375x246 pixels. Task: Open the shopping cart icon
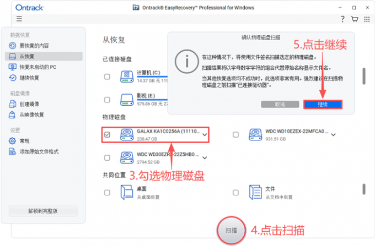(355, 19)
